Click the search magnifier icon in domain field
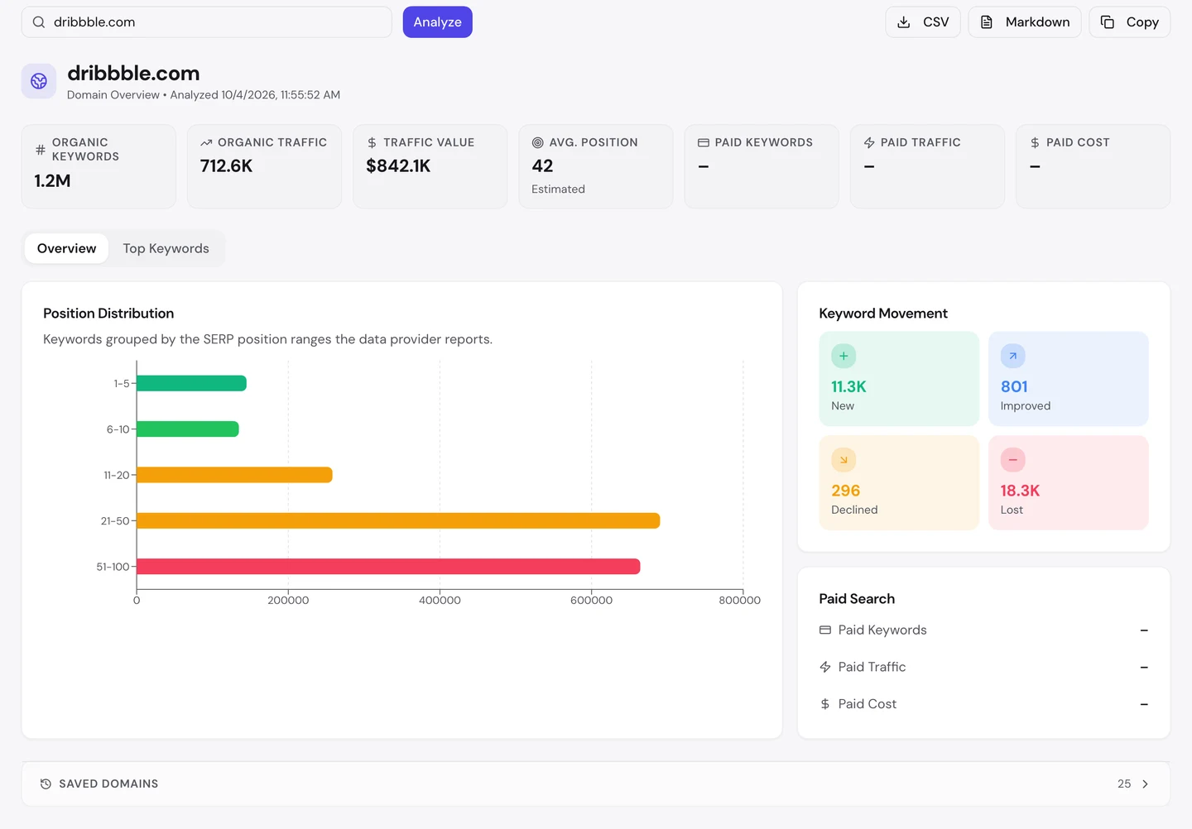 pyautogui.click(x=39, y=22)
